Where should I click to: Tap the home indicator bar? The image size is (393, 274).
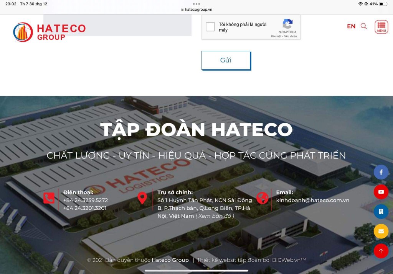196,271
